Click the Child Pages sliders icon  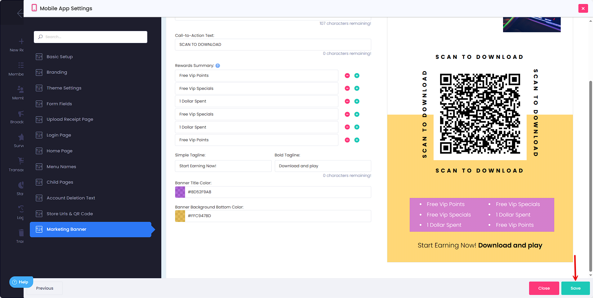click(39, 182)
